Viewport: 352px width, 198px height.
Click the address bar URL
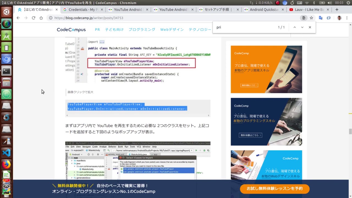[89, 18]
